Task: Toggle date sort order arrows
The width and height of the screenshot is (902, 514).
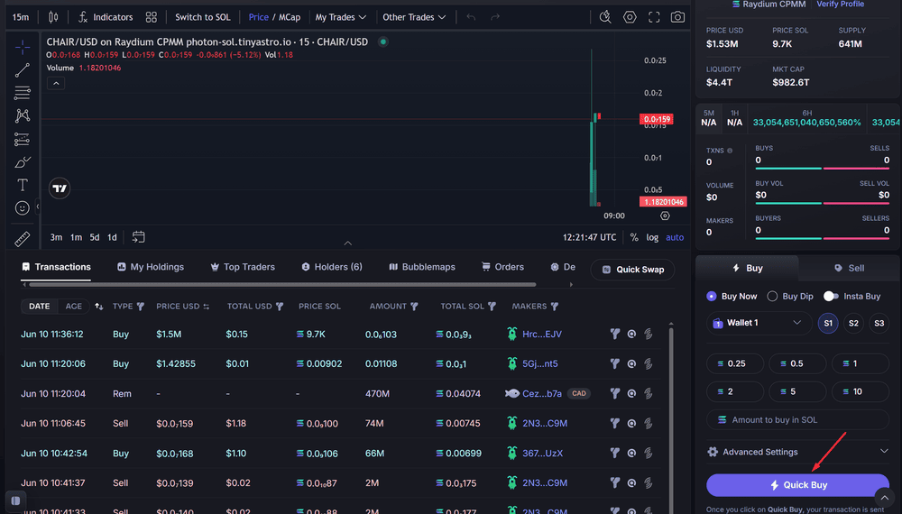Action: pos(99,307)
